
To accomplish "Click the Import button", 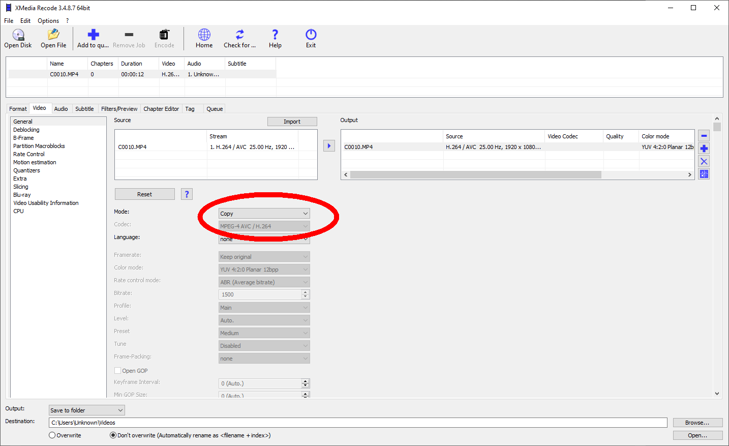I will point(292,122).
